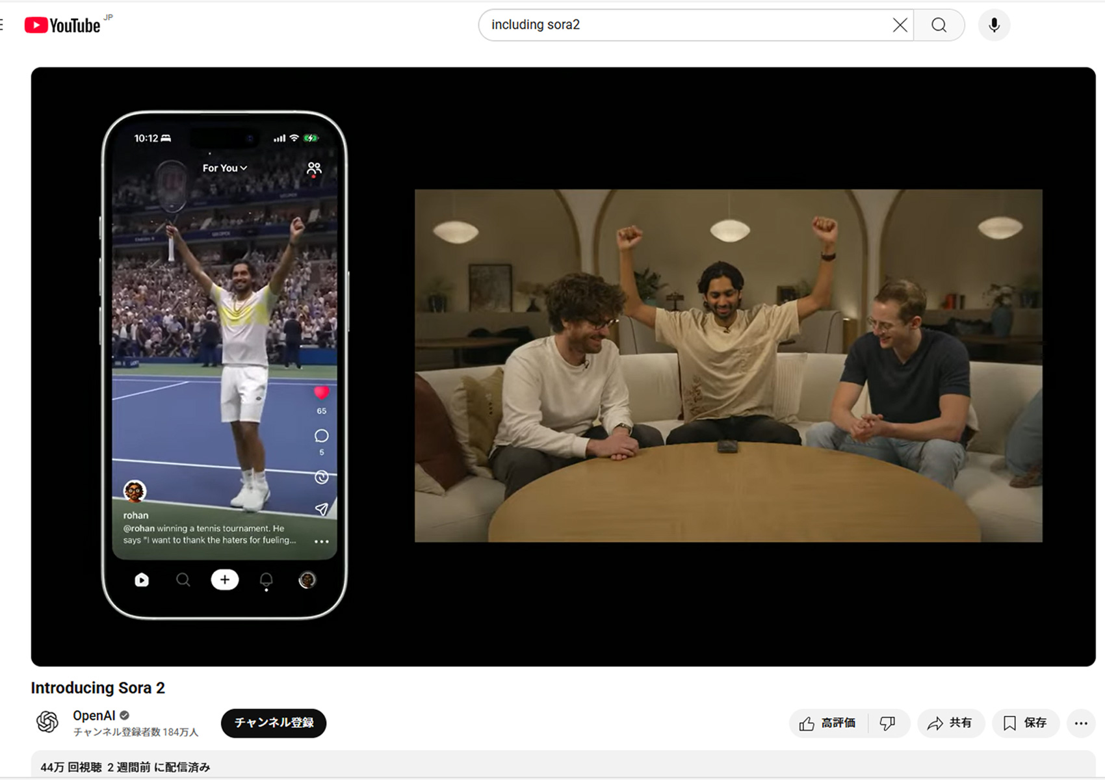Click the magnifying glass search button

pyautogui.click(x=939, y=25)
